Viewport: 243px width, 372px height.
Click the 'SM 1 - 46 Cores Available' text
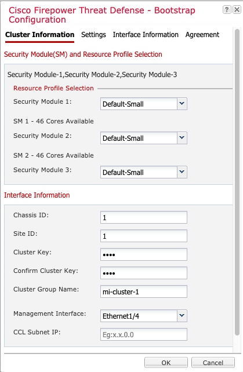click(53, 121)
